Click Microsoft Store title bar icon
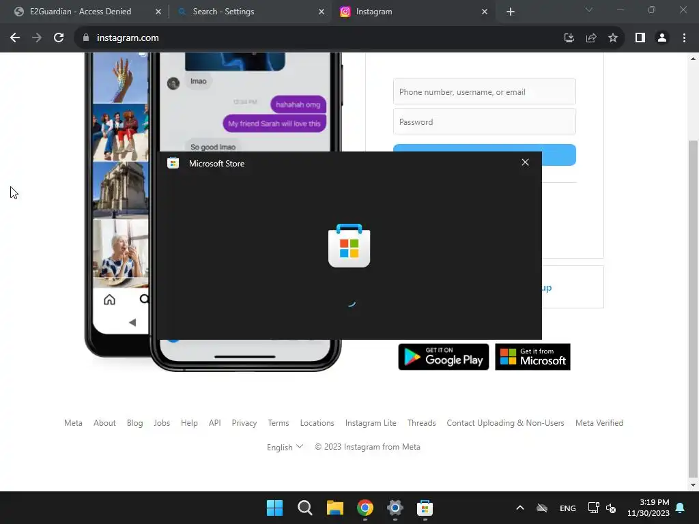 (x=173, y=163)
